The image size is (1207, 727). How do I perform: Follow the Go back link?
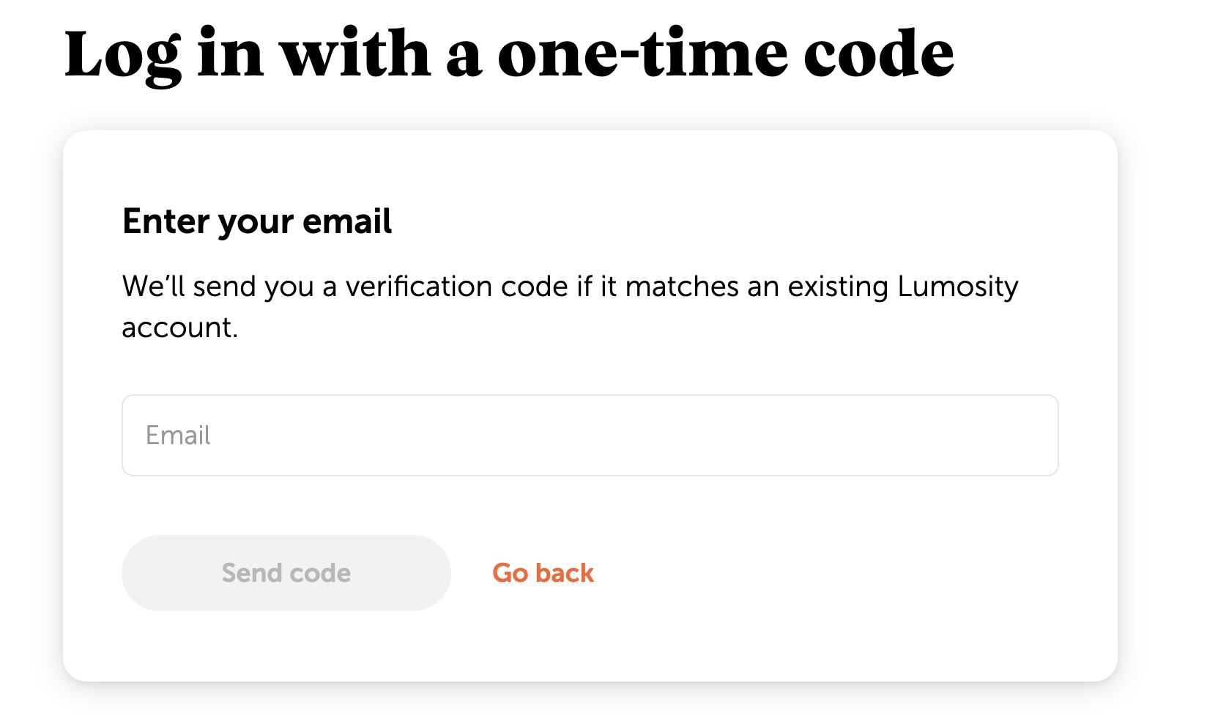[x=543, y=573]
